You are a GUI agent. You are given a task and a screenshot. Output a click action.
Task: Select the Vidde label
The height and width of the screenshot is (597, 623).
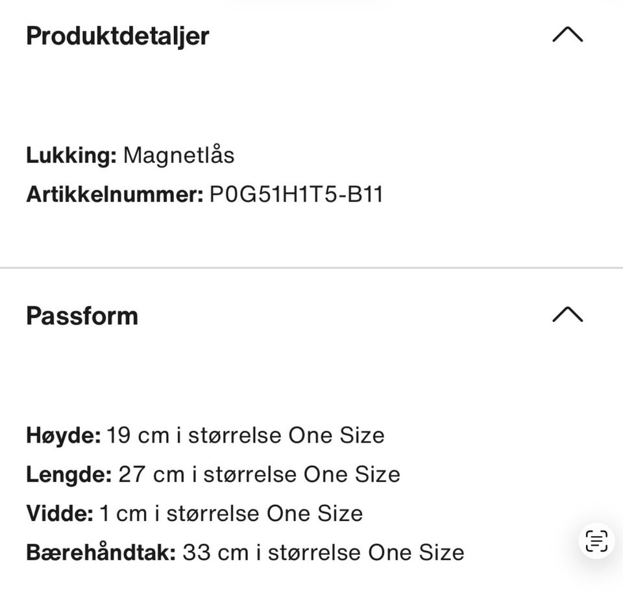[x=60, y=513]
